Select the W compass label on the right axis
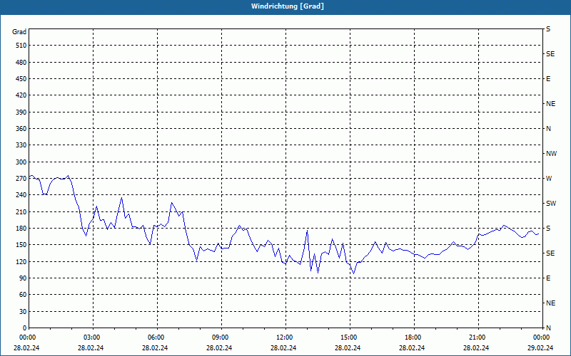This screenshot has width=571, height=356. (x=549, y=179)
